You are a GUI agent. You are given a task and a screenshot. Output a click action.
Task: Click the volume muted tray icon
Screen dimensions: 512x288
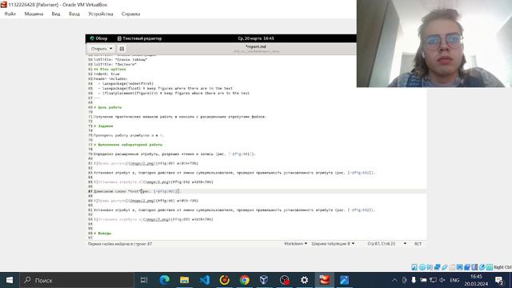(442, 280)
